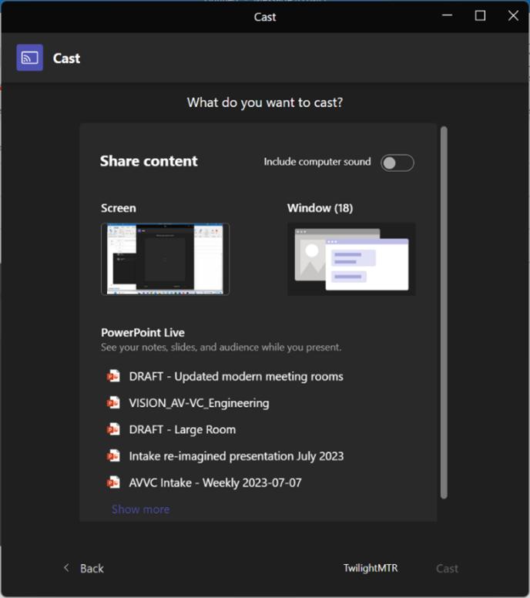The width and height of the screenshot is (530, 598).
Task: Open DRAFT - Updated modern meeting rooms presentation
Action: tap(236, 377)
